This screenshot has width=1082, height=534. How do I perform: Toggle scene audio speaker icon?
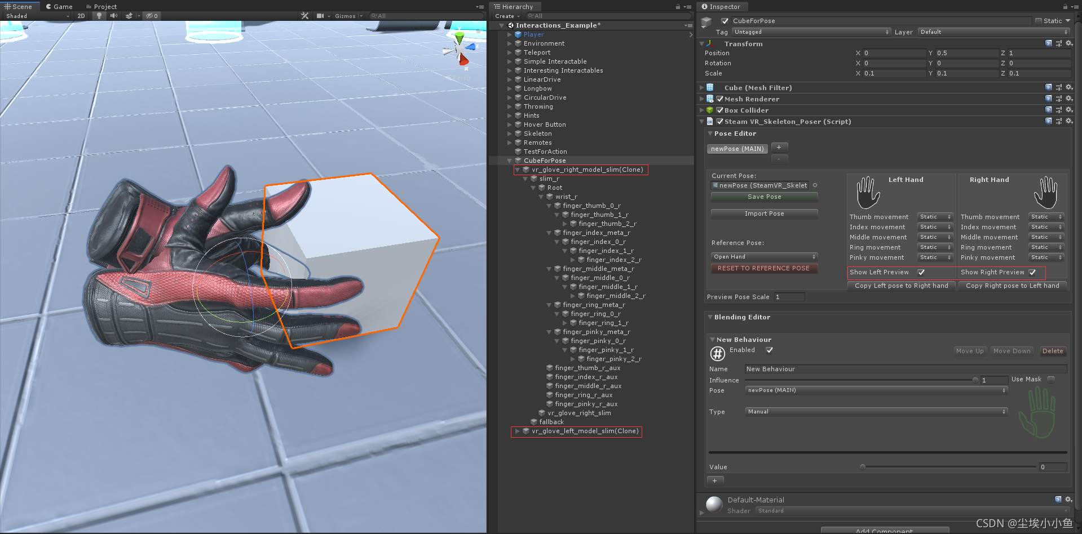pos(114,16)
